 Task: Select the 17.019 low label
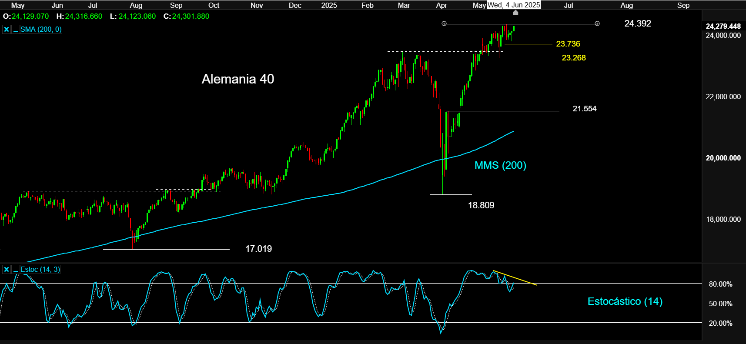(x=259, y=249)
